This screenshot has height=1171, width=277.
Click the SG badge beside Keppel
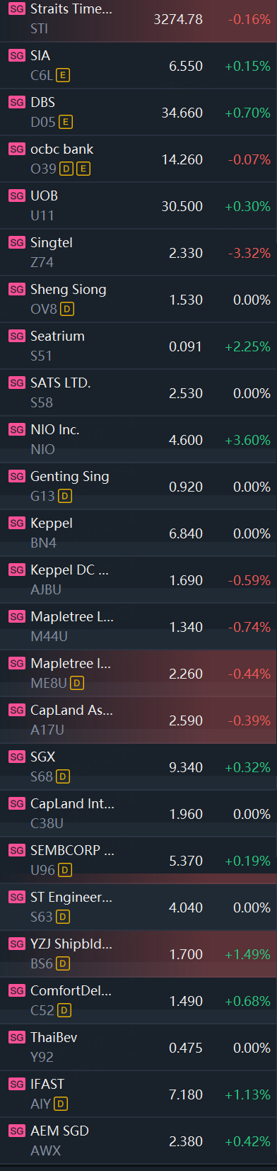click(x=17, y=523)
